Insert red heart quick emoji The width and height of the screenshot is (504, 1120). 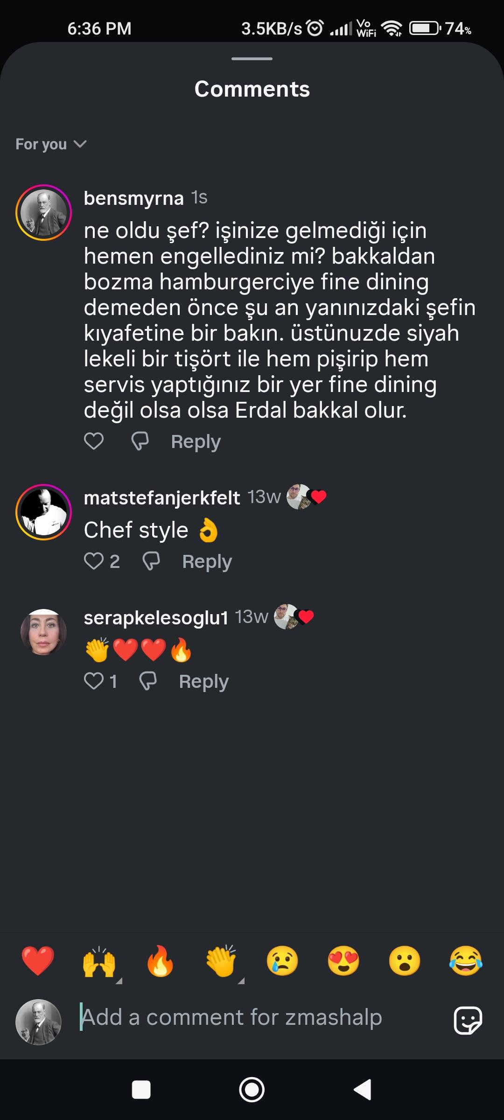[x=38, y=961]
